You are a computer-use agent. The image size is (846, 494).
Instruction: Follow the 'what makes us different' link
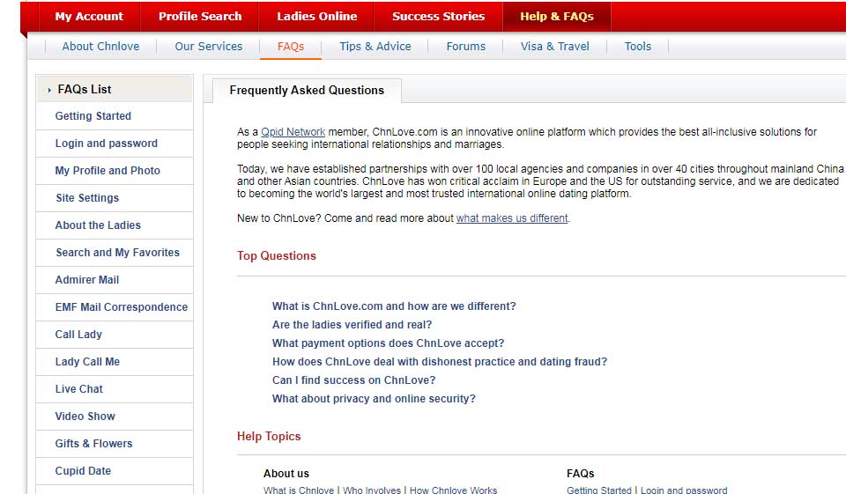click(x=511, y=218)
